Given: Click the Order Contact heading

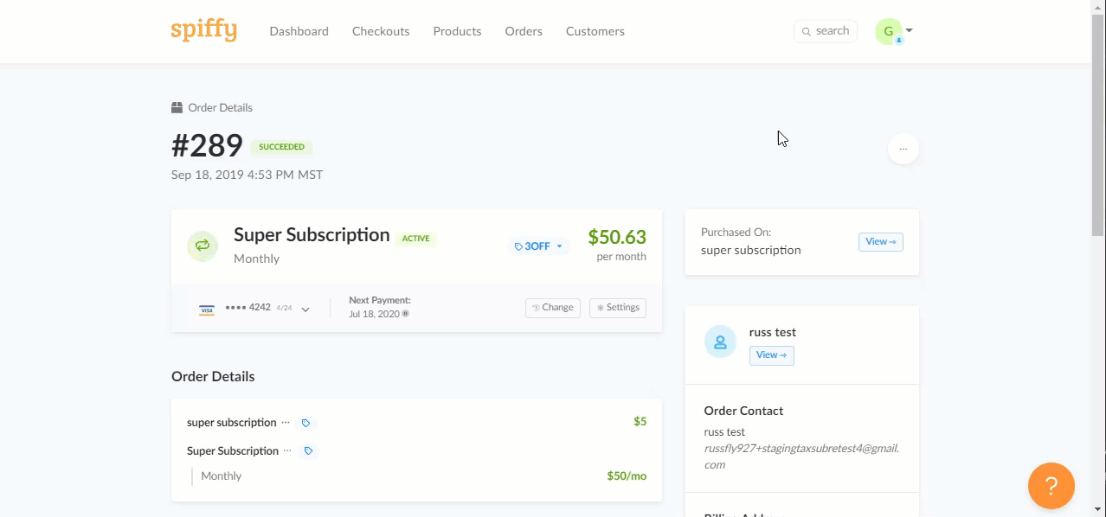Looking at the screenshot, I should 743,411.
